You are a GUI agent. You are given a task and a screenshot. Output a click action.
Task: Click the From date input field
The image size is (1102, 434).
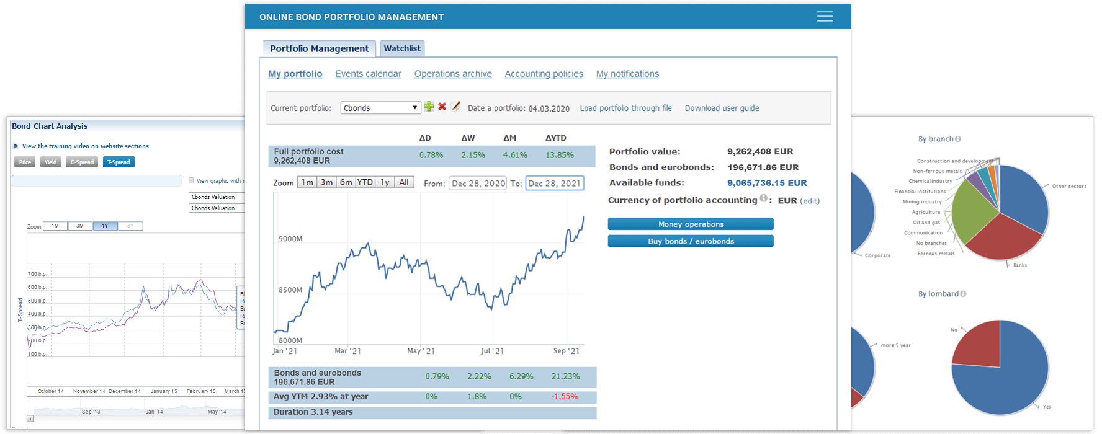point(478,184)
